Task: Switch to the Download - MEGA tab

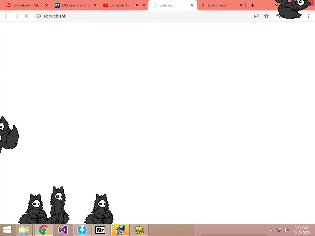Action: (x=26, y=5)
